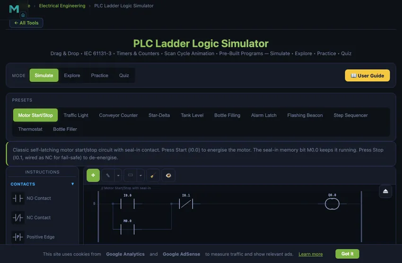
Task: Open the Learn more cookie link
Action: click(x=310, y=254)
